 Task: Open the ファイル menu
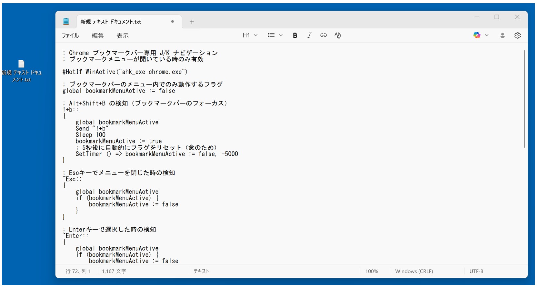70,36
